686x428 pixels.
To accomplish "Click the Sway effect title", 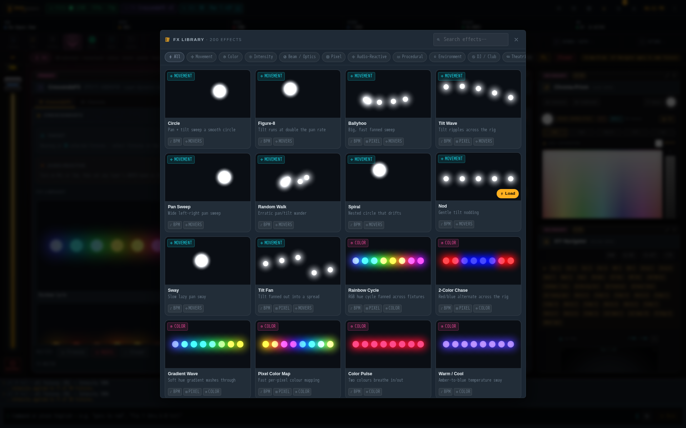I will click(x=173, y=290).
